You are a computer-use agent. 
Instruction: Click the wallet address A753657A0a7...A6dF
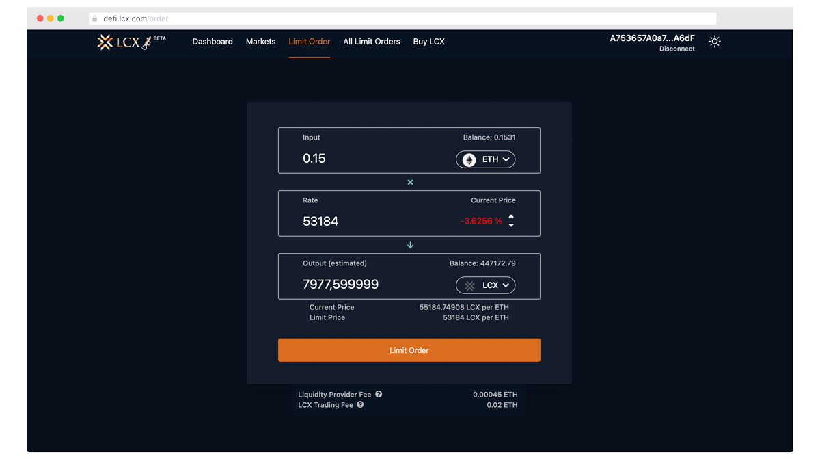pos(653,38)
